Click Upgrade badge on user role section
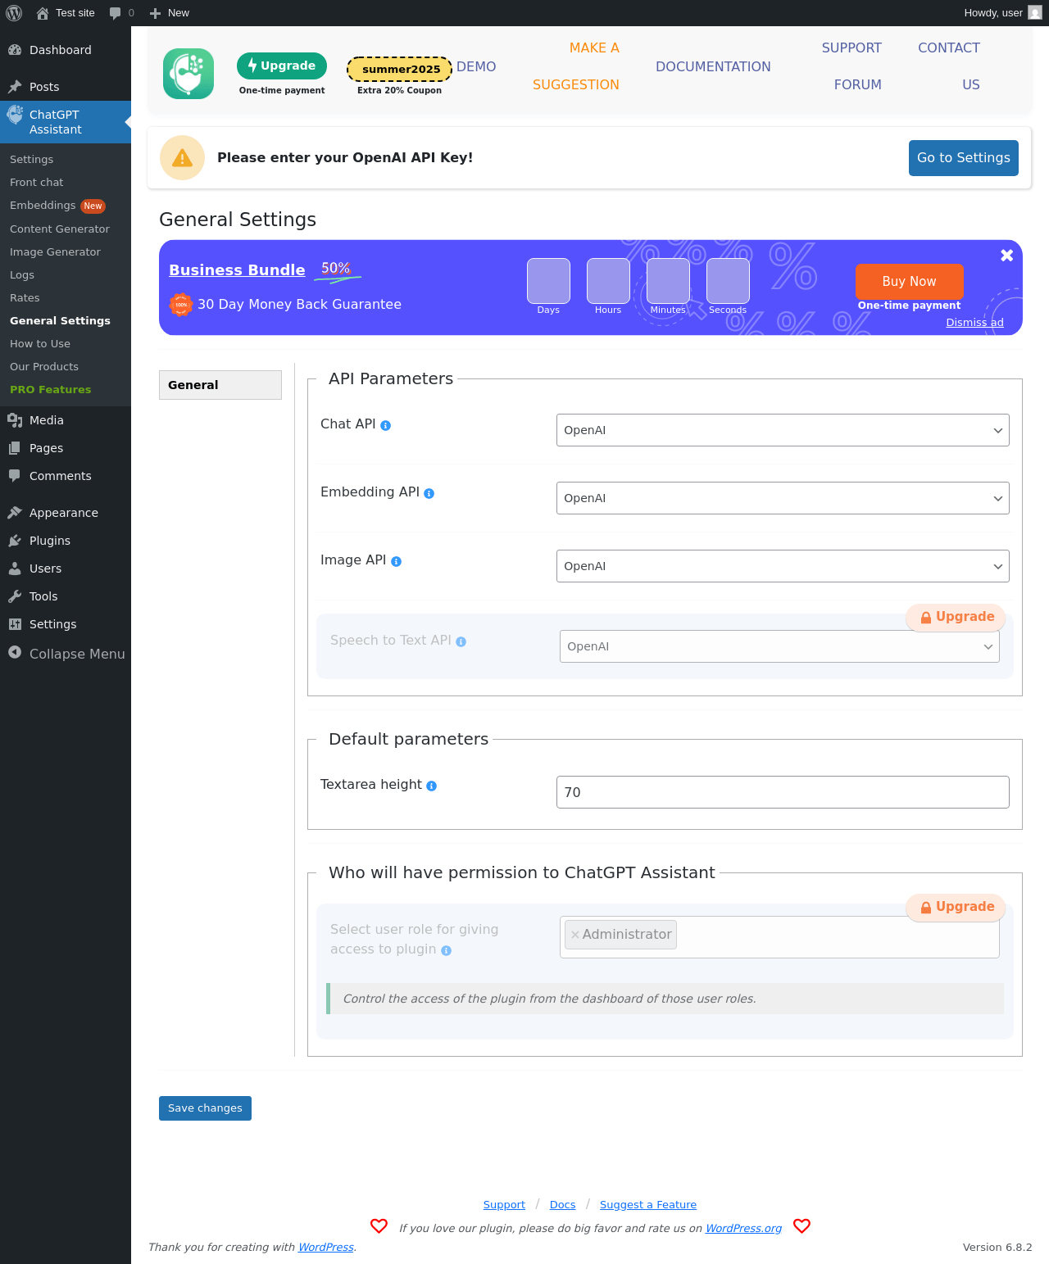The image size is (1049, 1264). pos(956,908)
